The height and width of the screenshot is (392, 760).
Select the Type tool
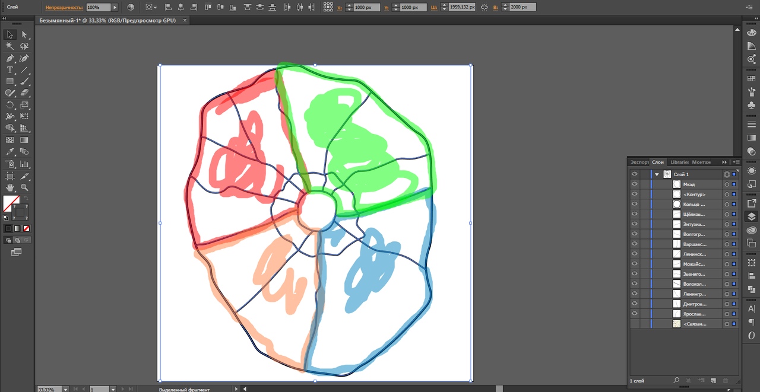point(10,70)
